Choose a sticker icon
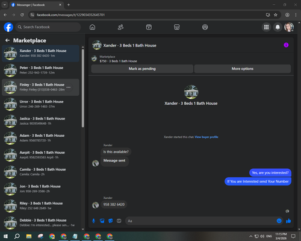The width and height of the screenshot is (301, 241). point(111,221)
